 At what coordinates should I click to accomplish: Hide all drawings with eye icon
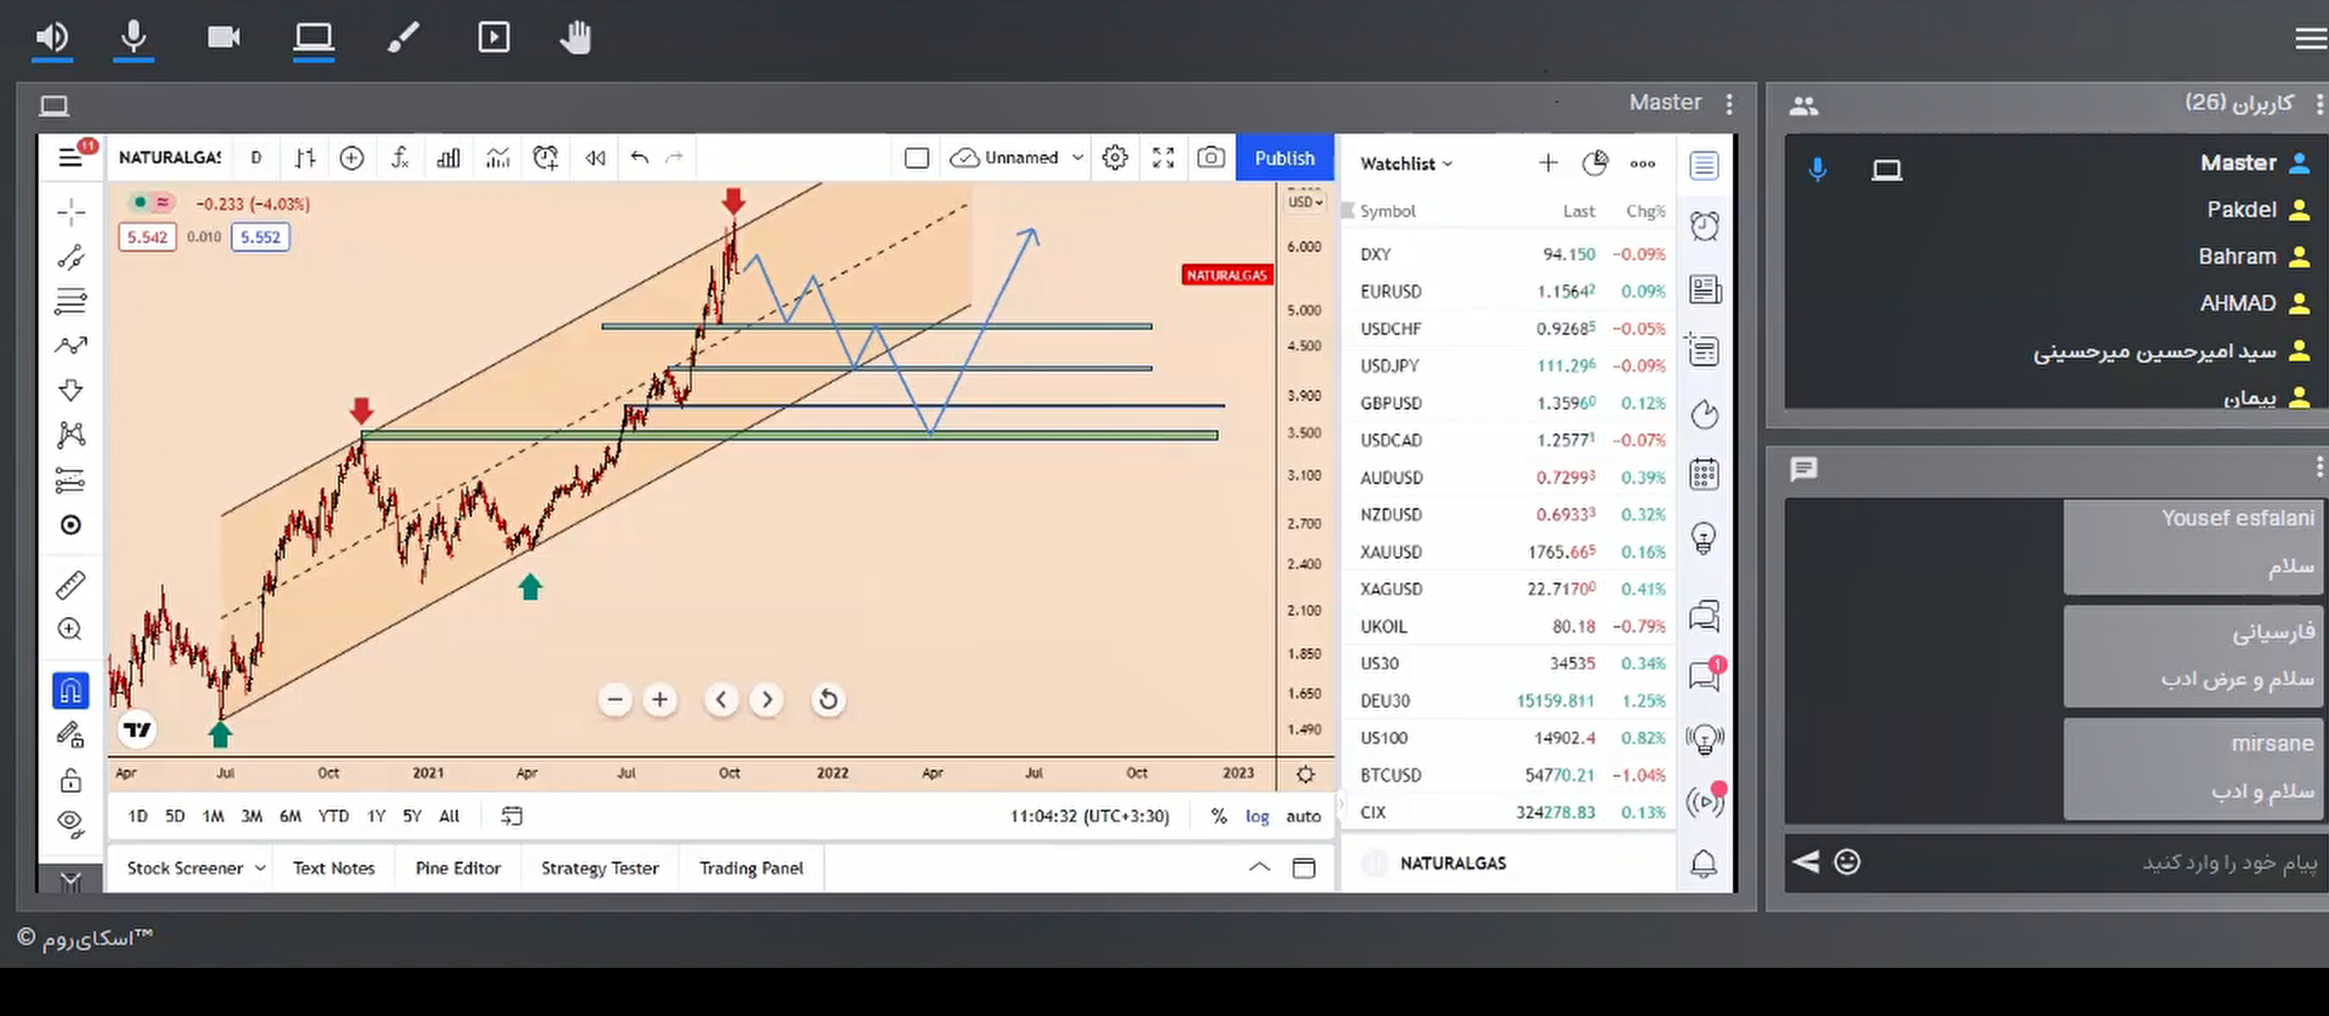71,822
